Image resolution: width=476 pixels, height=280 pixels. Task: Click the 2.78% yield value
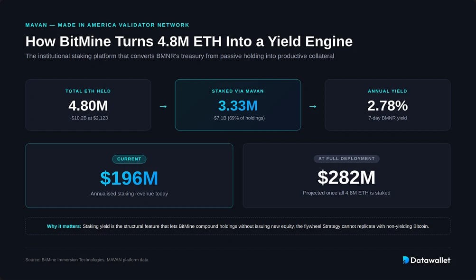point(387,106)
